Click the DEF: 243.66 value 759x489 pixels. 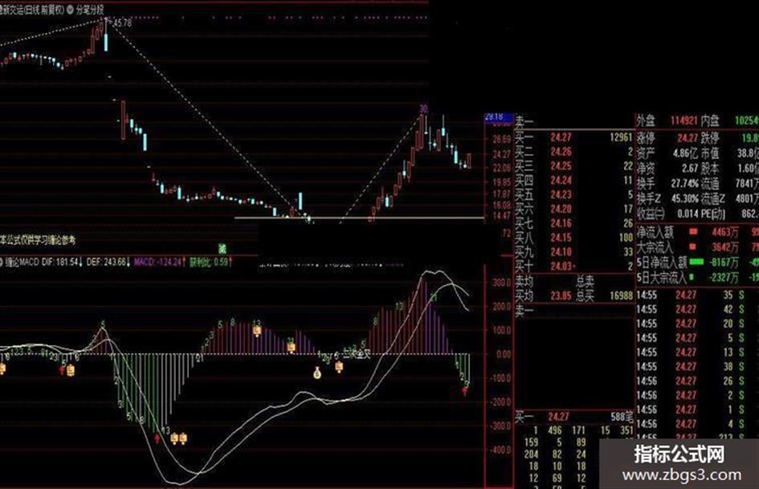(x=108, y=262)
